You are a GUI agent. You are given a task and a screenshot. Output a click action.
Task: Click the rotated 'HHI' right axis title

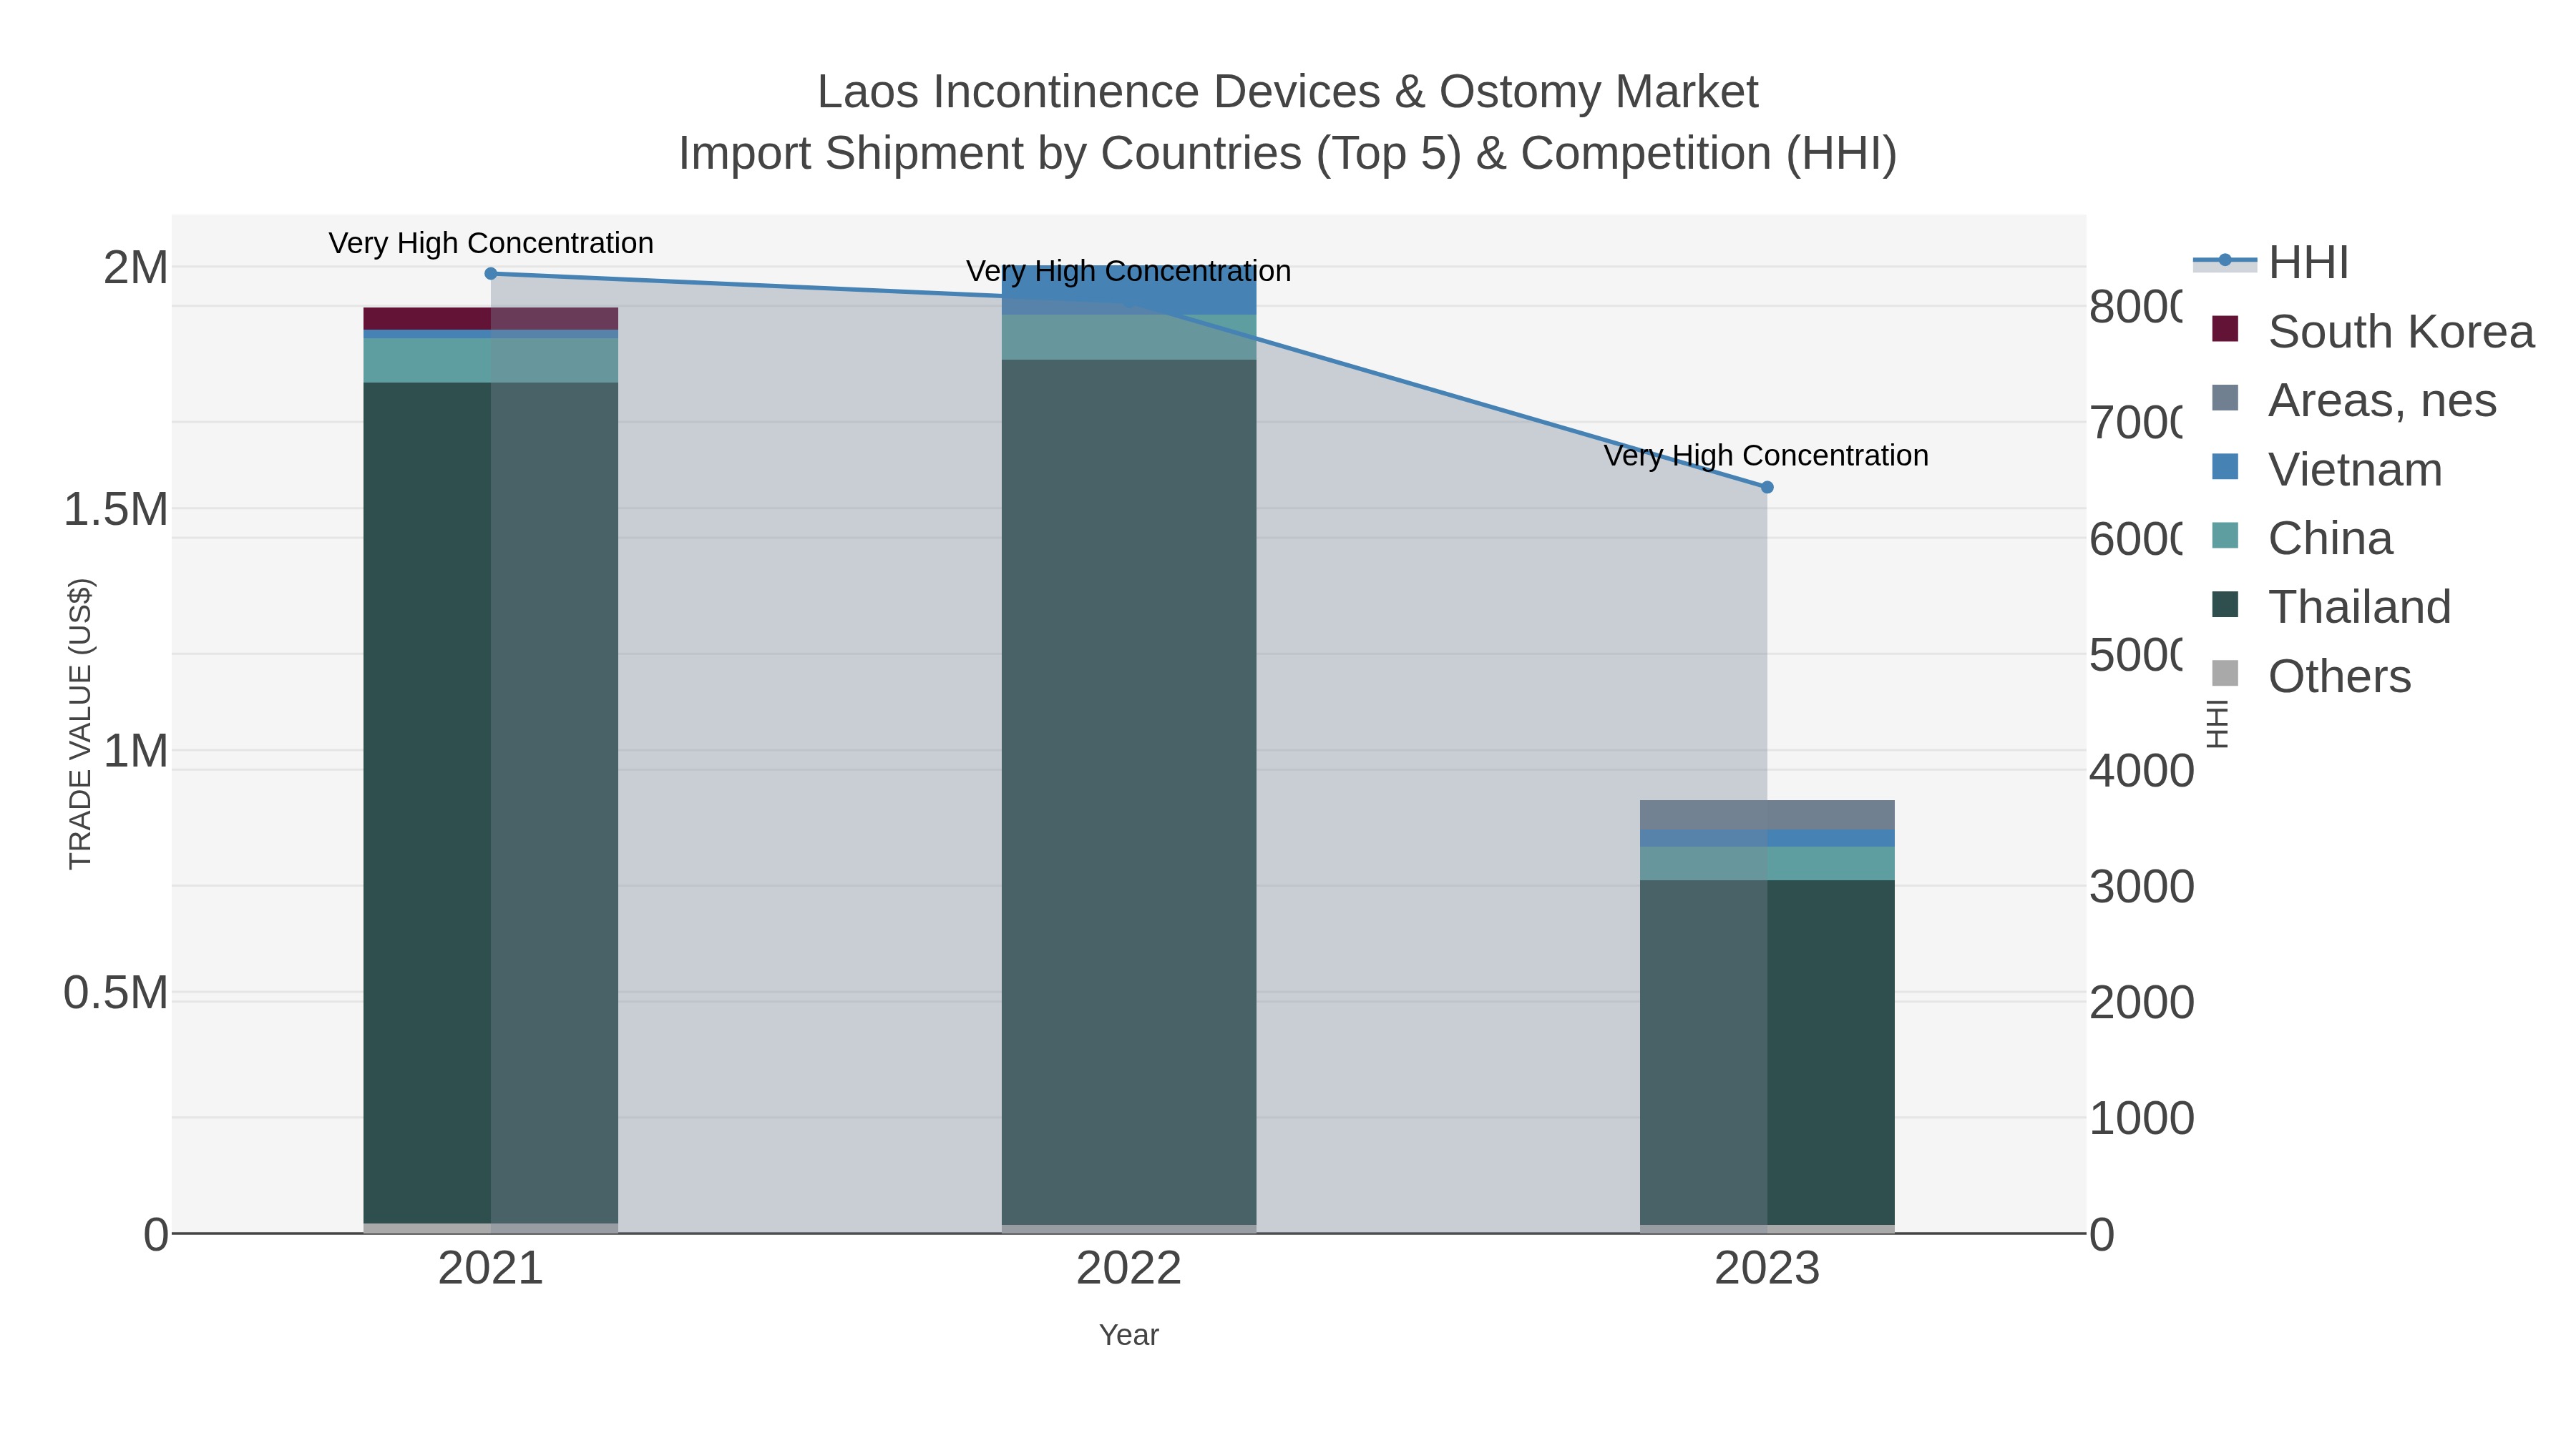click(2217, 724)
